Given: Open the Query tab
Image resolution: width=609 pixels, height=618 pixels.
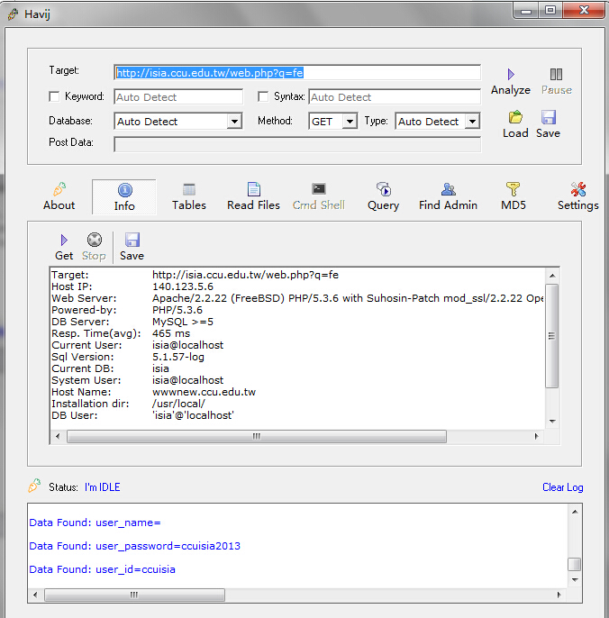Looking at the screenshot, I should pos(383,196).
